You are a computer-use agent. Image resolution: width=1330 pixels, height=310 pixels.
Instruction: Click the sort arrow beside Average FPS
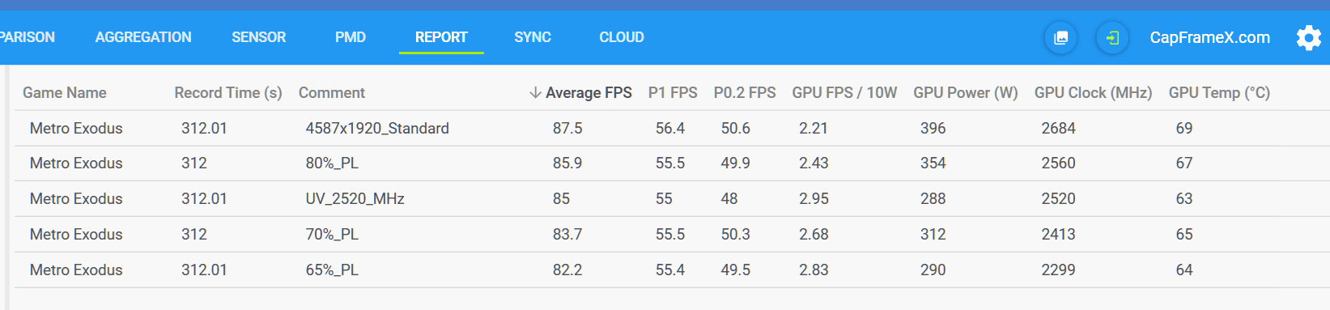coord(535,93)
